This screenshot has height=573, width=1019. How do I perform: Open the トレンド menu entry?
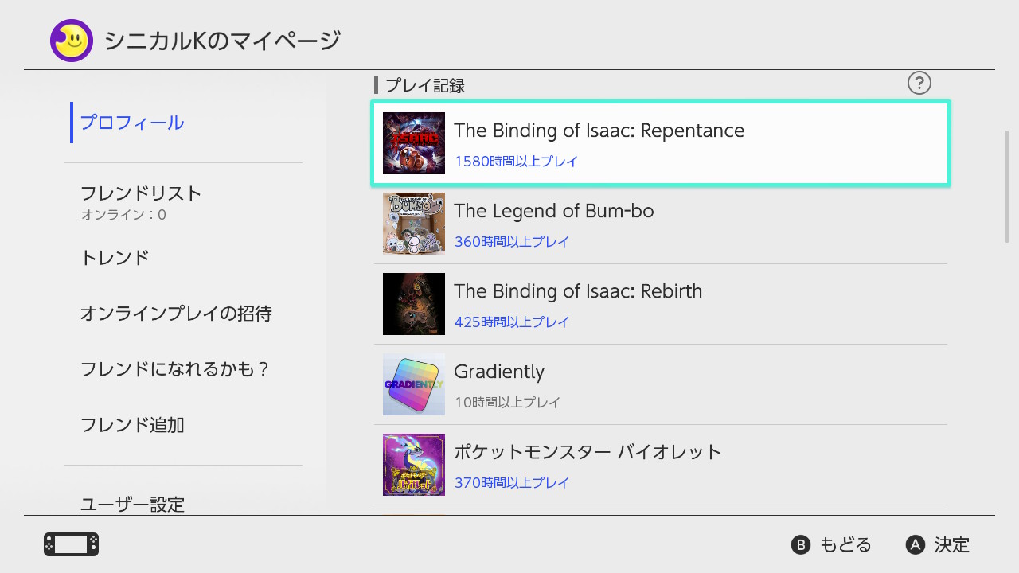pos(115,258)
